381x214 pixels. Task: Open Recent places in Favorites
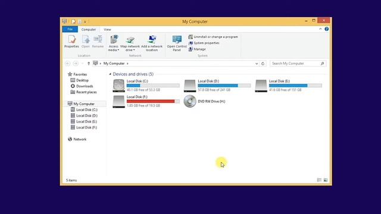pos(83,92)
